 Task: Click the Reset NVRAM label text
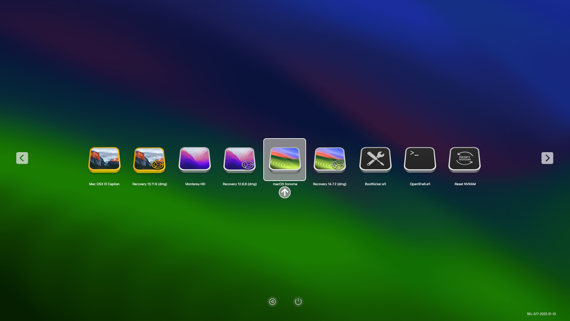tap(465, 184)
